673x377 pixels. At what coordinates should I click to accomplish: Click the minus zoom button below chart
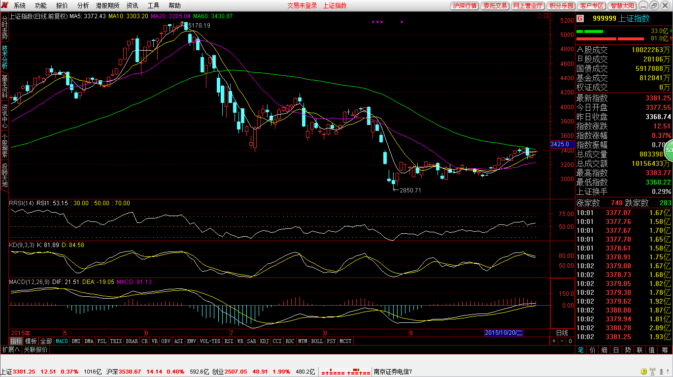(562, 341)
